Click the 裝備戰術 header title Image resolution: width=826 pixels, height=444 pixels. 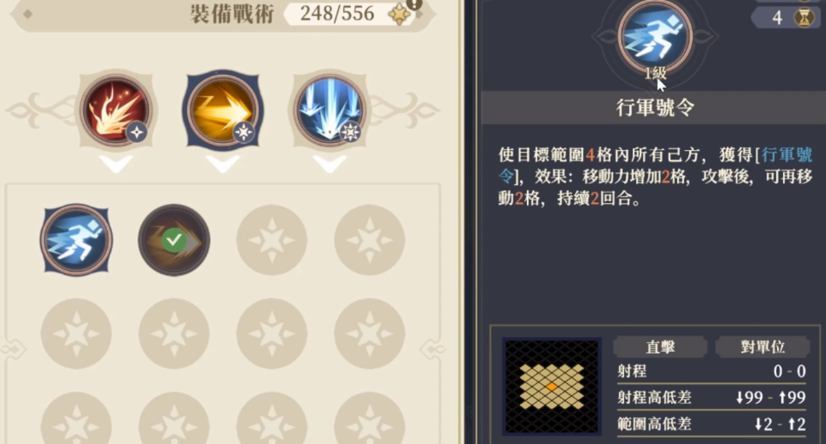point(233,14)
